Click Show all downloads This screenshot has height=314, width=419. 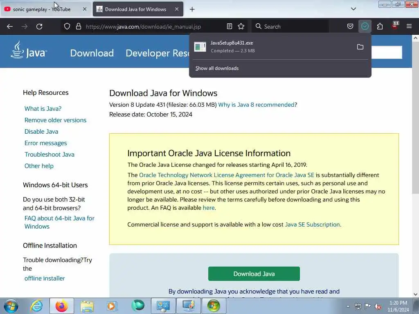tap(217, 68)
